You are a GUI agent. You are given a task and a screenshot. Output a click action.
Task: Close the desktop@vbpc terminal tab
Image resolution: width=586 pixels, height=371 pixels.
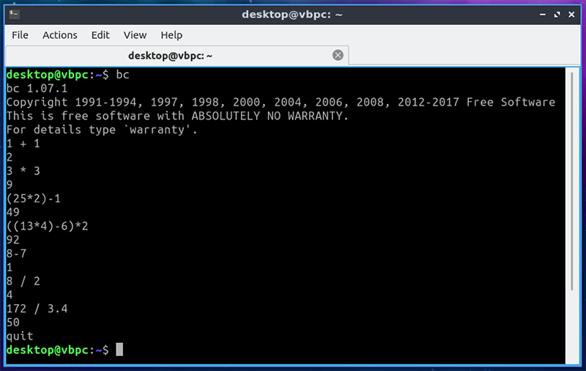[x=338, y=55]
